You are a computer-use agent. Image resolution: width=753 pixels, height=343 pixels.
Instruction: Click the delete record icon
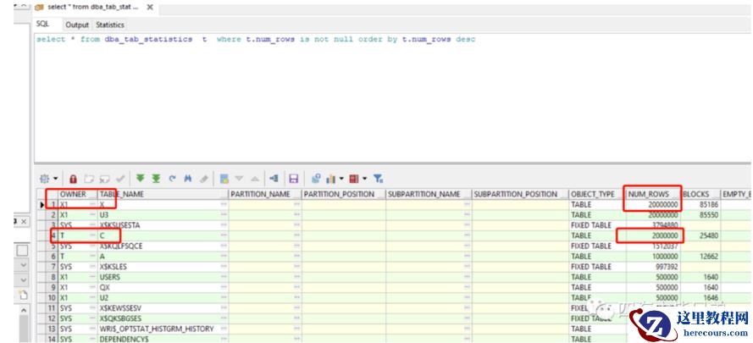104,179
